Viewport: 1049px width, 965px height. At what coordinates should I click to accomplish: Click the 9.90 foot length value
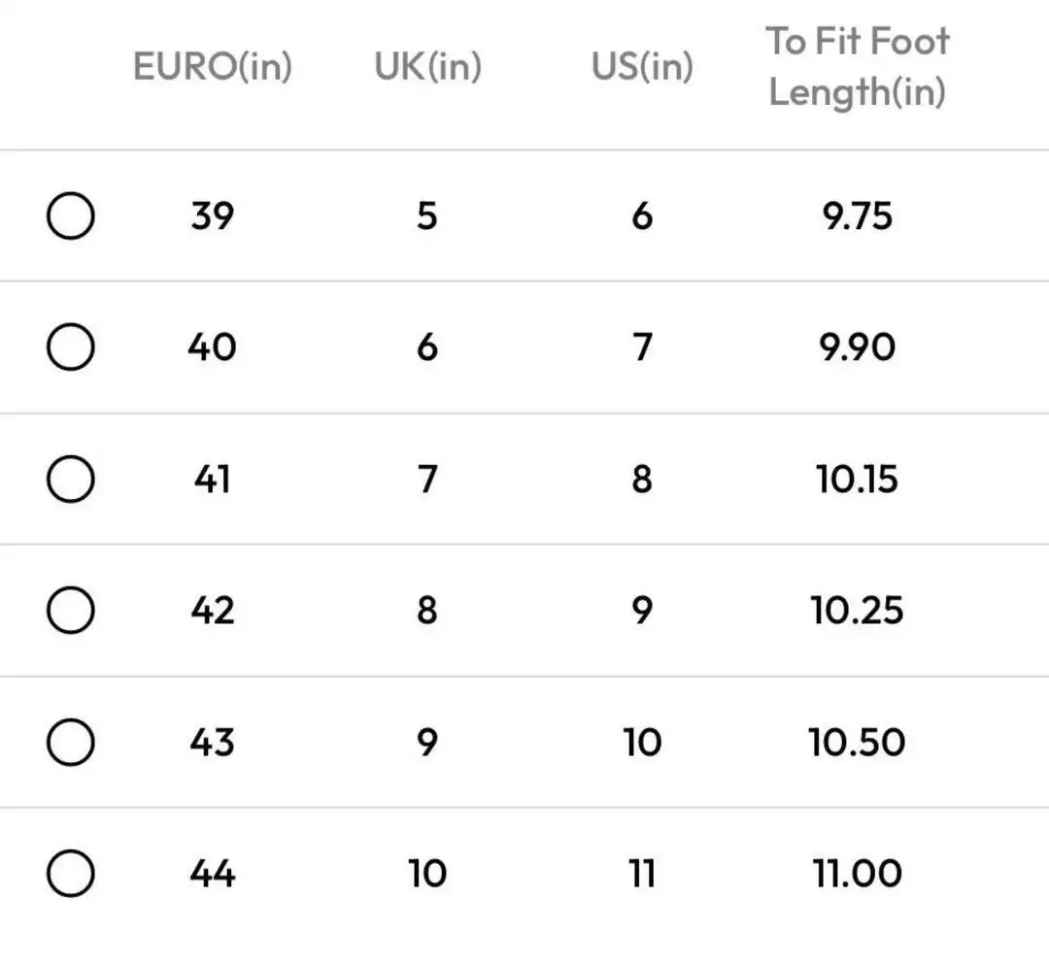pyautogui.click(x=857, y=348)
